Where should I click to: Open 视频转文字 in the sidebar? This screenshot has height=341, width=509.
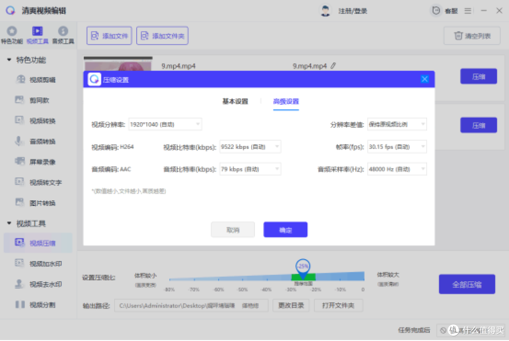[38, 182]
